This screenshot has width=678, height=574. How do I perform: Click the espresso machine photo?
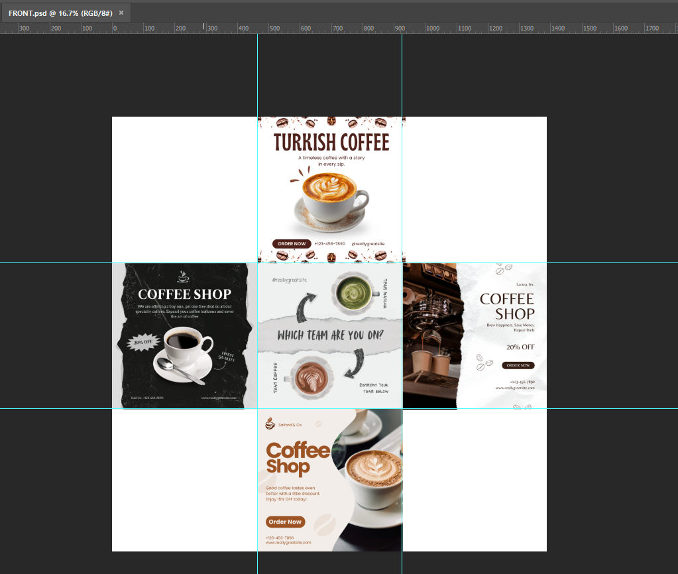[x=431, y=335]
